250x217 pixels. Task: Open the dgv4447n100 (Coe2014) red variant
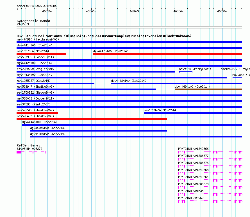[x=168, y=54]
